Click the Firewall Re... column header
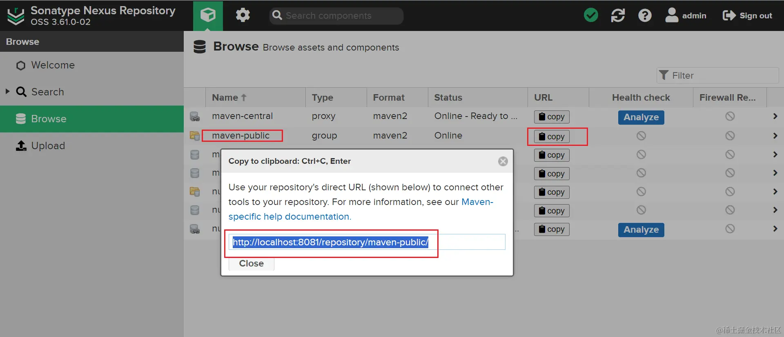The height and width of the screenshot is (337, 784). coord(730,98)
